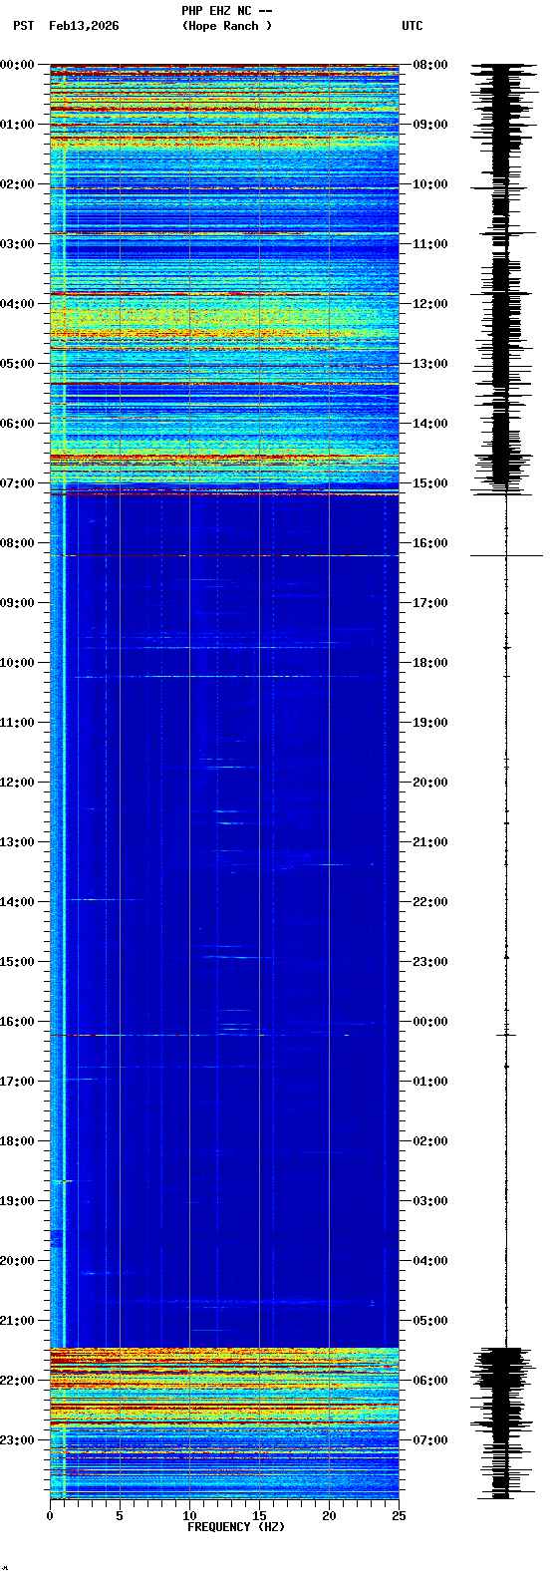550x1579 pixels.
Task: Click the PST 11:00 time label
Action: tap(18, 723)
